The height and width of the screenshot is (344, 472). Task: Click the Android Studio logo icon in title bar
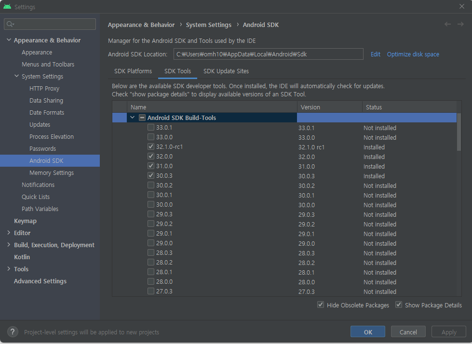[7, 7]
